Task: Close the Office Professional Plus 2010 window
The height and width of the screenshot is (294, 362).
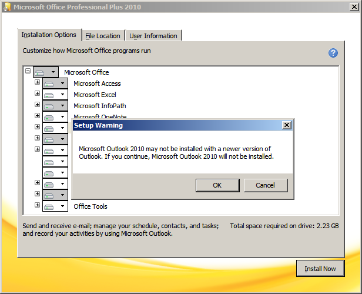Action: coord(354,7)
